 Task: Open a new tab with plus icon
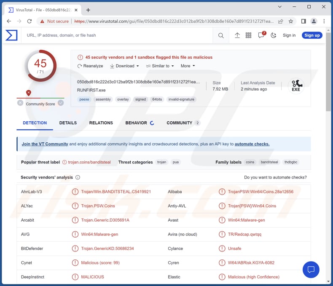(88, 10)
